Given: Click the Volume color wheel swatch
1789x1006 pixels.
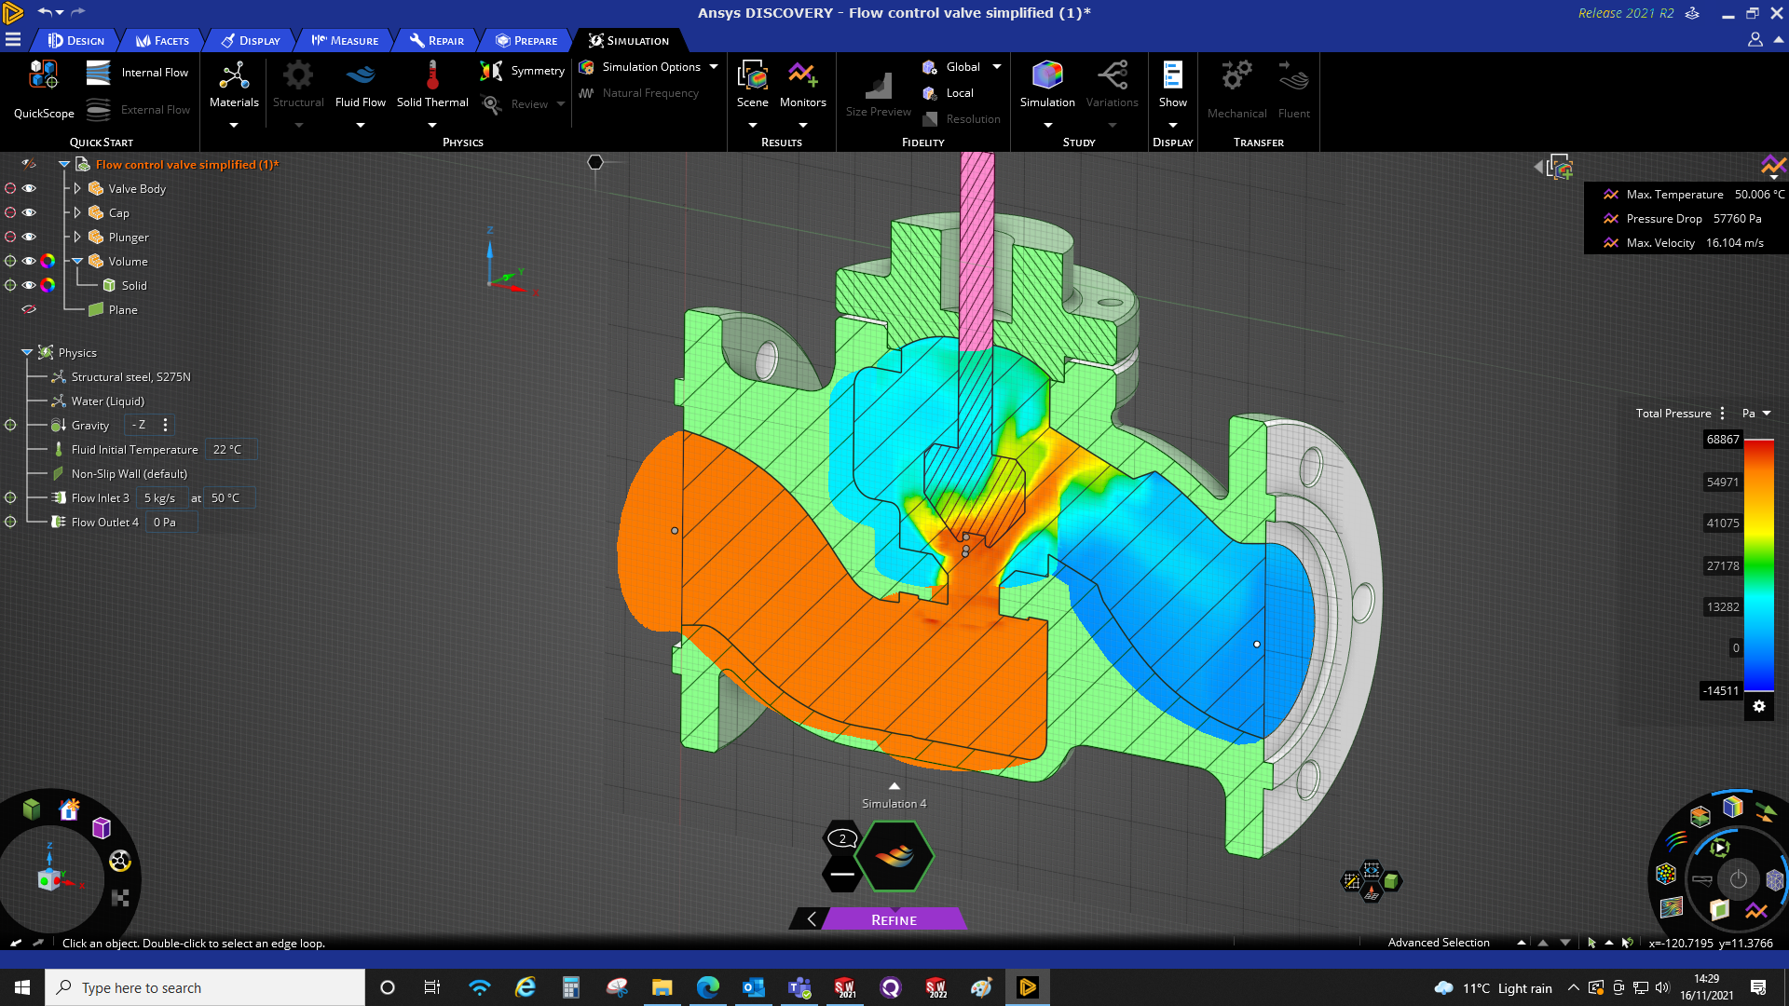Looking at the screenshot, I should point(48,261).
